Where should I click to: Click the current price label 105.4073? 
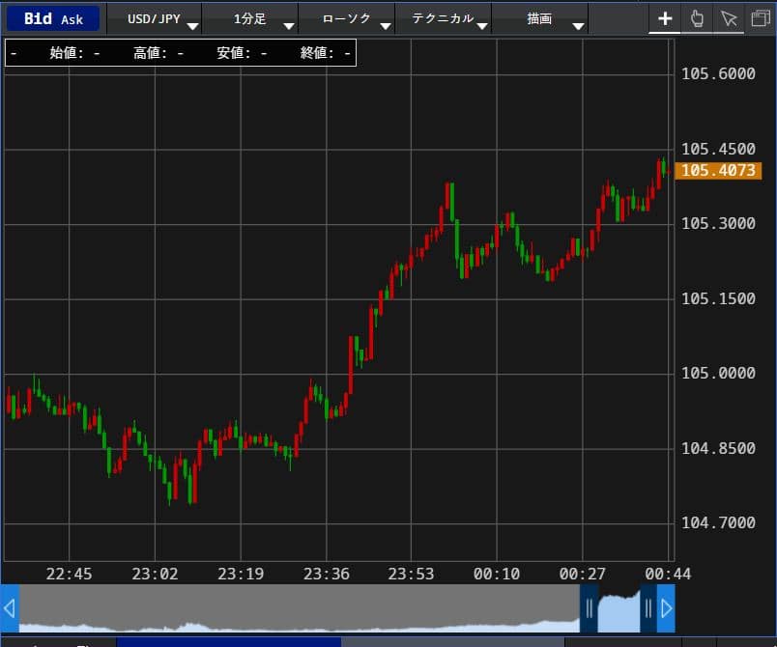(x=718, y=170)
